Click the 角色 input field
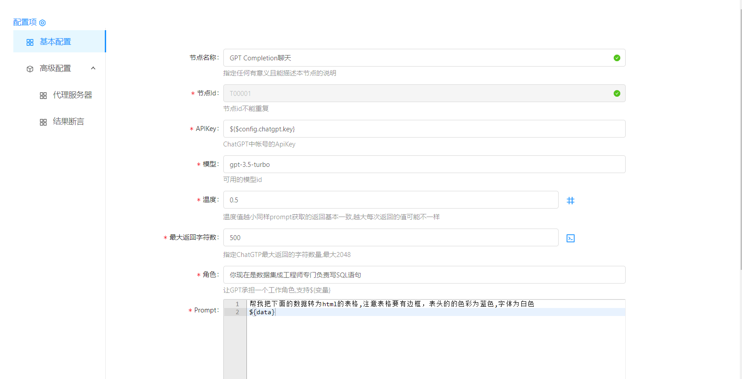Viewport: 742px width, 379px height. [x=424, y=275]
